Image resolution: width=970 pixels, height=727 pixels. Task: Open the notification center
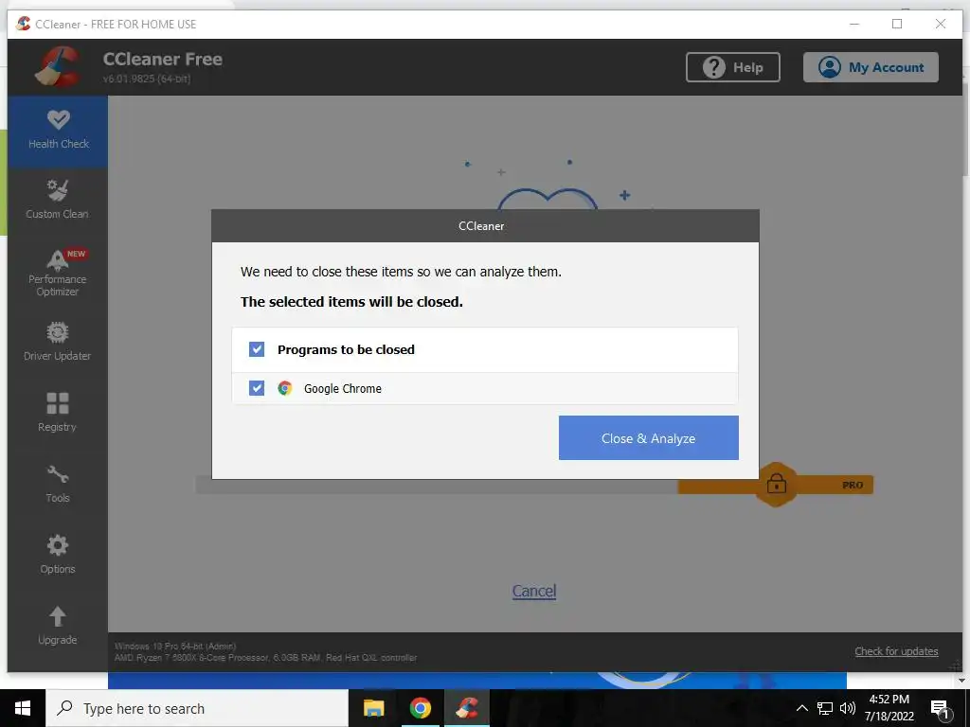click(941, 709)
